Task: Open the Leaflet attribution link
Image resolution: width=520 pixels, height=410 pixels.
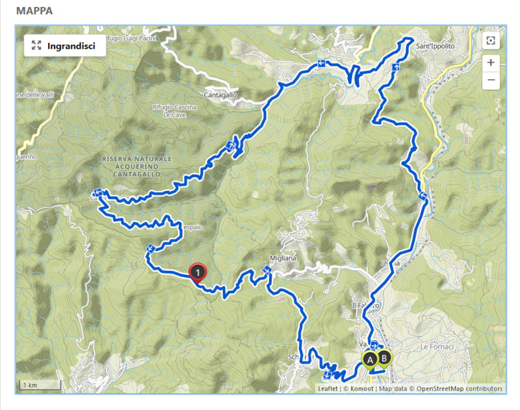Action: coord(328,389)
